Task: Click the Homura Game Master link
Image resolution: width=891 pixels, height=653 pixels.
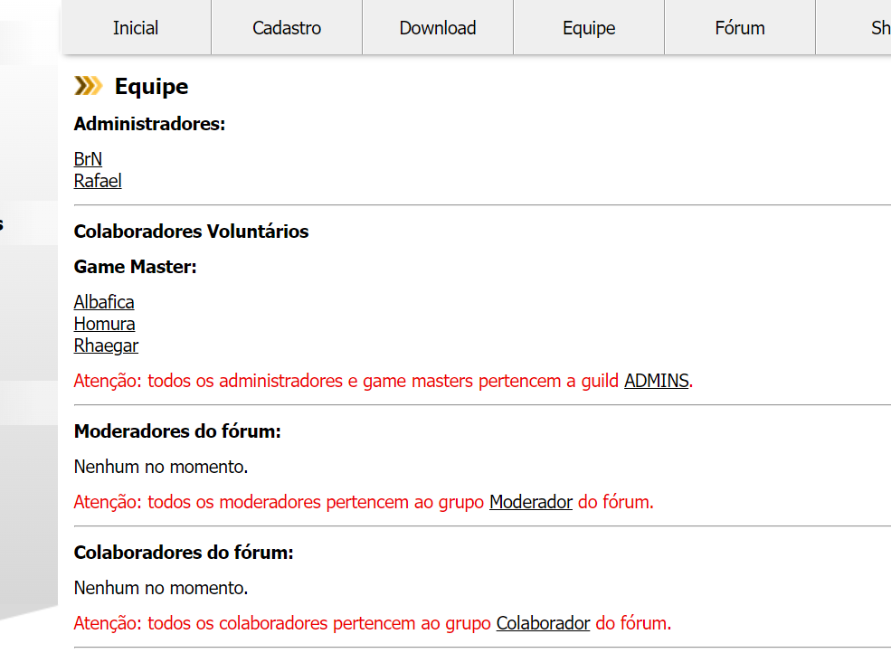Action: tap(105, 324)
